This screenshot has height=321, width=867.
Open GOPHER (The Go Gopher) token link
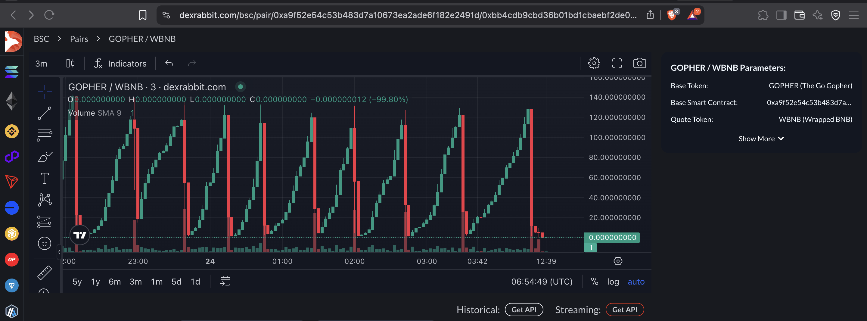pyautogui.click(x=810, y=86)
